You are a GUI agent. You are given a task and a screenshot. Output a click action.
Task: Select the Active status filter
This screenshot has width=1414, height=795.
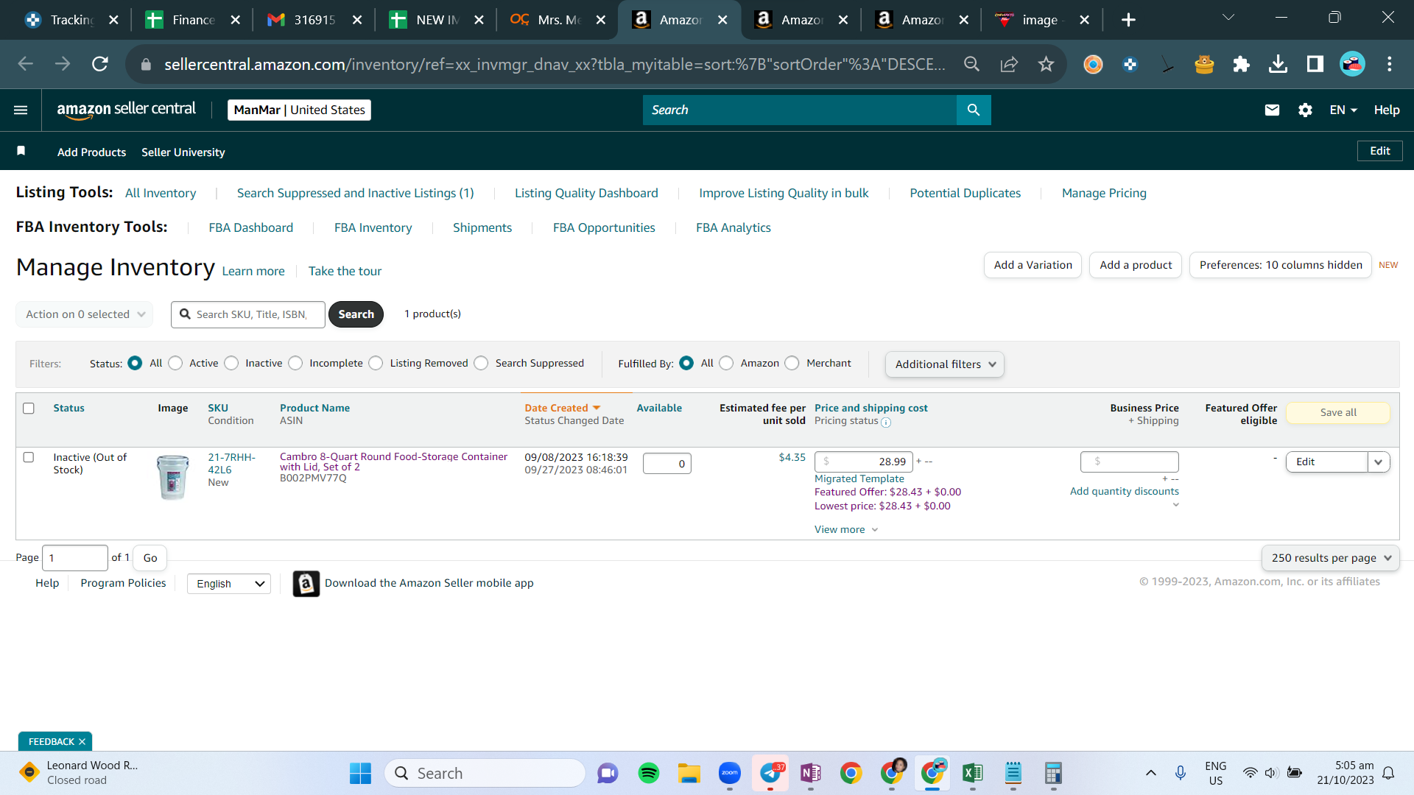coord(175,363)
